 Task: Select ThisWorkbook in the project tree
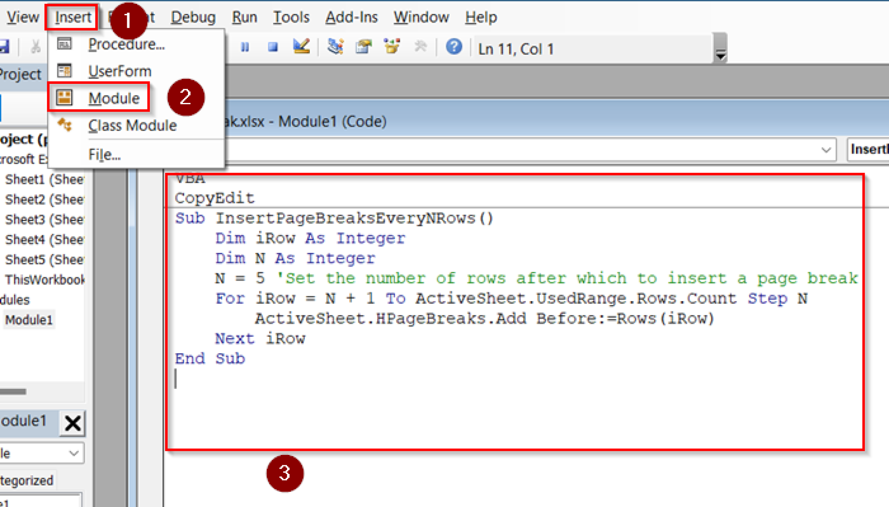[x=44, y=279]
